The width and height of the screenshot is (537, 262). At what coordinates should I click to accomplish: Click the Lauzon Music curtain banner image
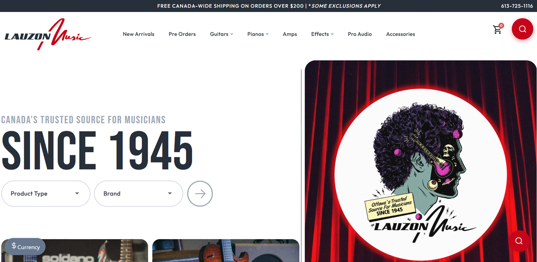[420, 161]
